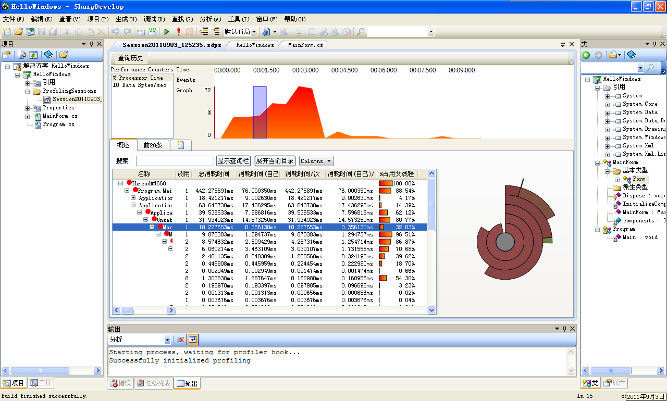Switch to the MainForm.cs tab
The image size is (667, 401).
pos(305,45)
